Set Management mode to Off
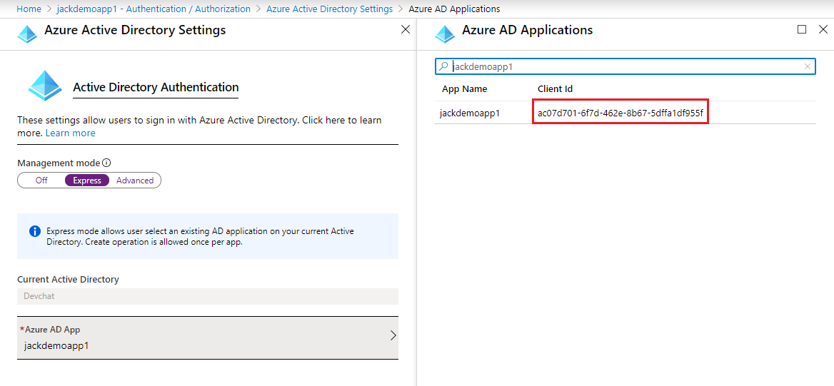834x386 pixels. pos(41,181)
